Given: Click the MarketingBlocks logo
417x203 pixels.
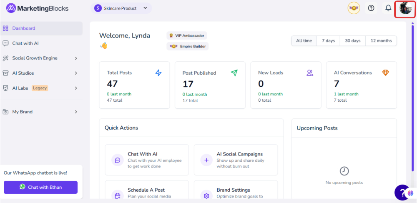Looking at the screenshot, I should [x=37, y=8].
